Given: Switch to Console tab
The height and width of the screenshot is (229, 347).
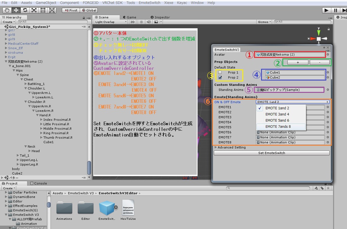Looking at the screenshot, I should click(39, 183).
